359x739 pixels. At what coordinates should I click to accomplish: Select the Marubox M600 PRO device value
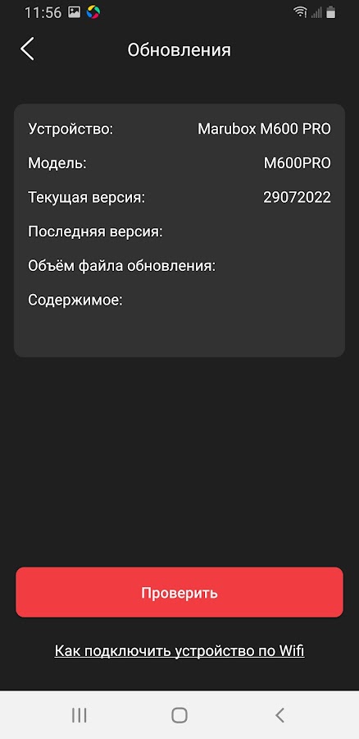264,129
